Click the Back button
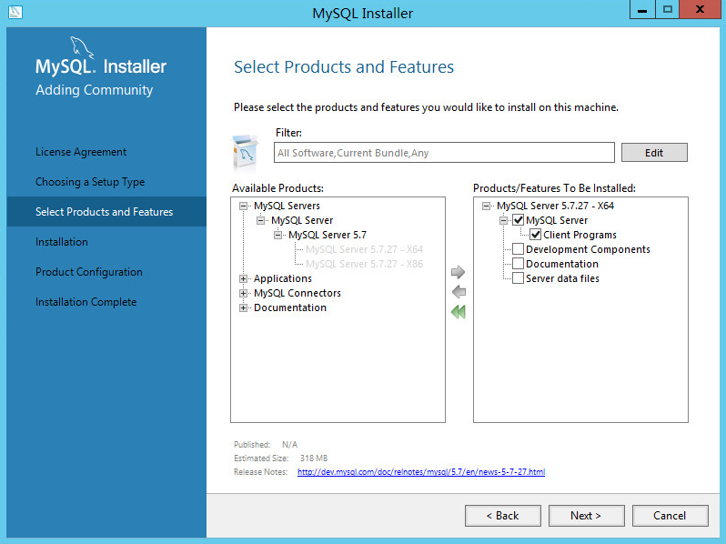 (x=502, y=516)
